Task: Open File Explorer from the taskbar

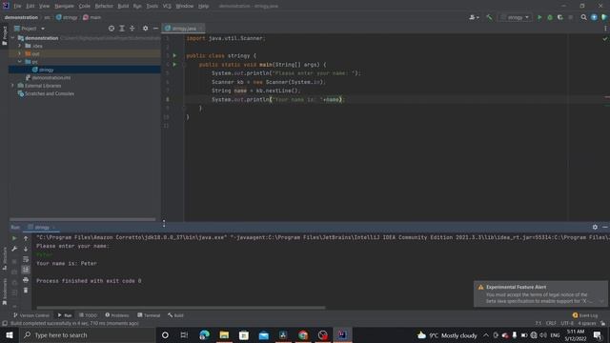Action: point(224,335)
